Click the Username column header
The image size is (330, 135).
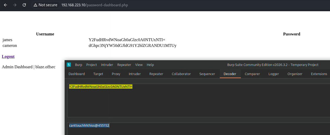pos(45,34)
